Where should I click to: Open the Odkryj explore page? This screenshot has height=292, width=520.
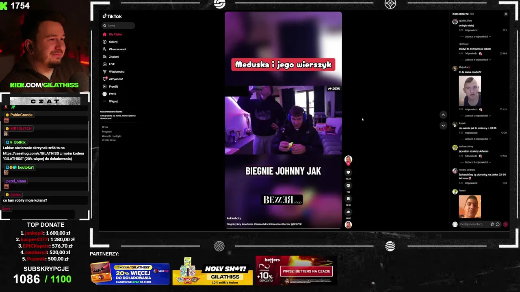click(110, 42)
